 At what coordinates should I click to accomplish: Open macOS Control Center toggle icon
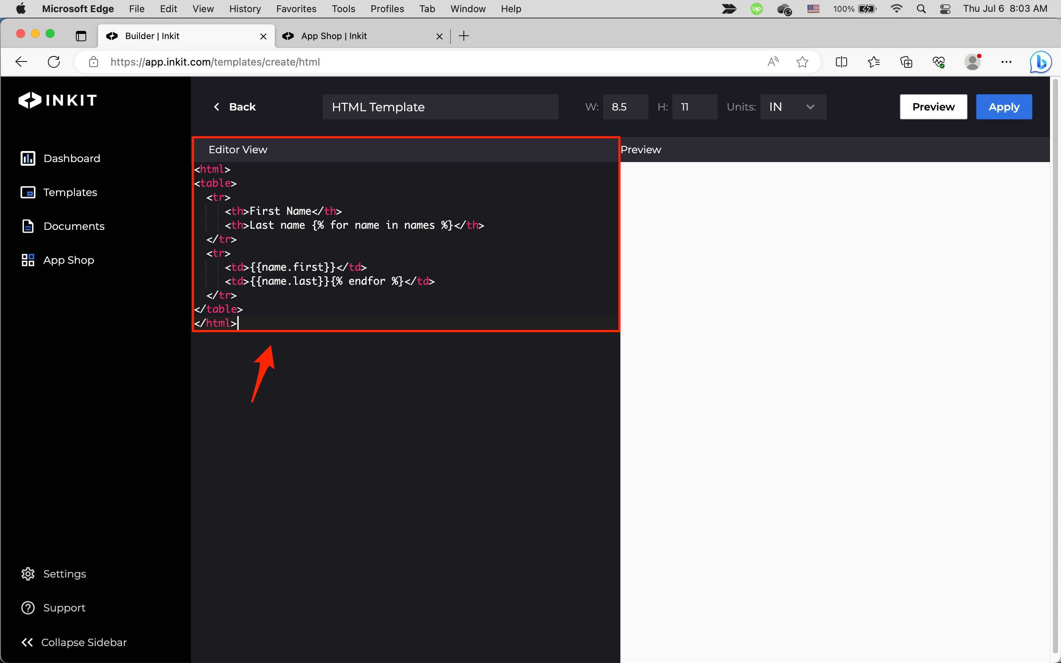coord(945,9)
